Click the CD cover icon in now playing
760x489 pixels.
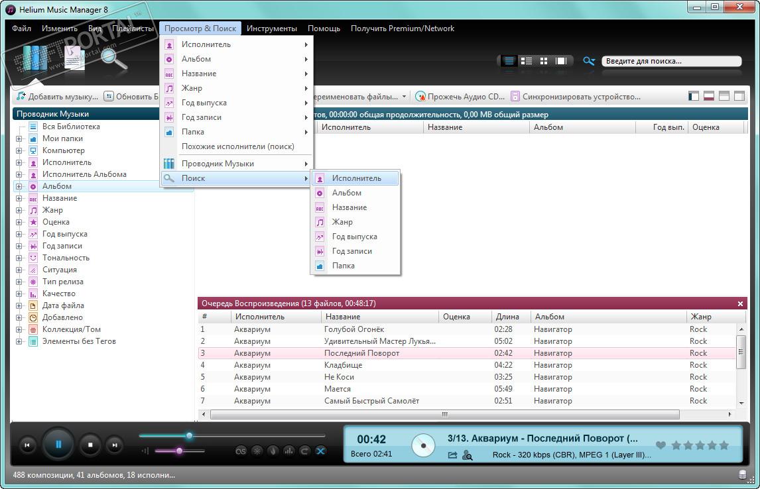pos(423,445)
